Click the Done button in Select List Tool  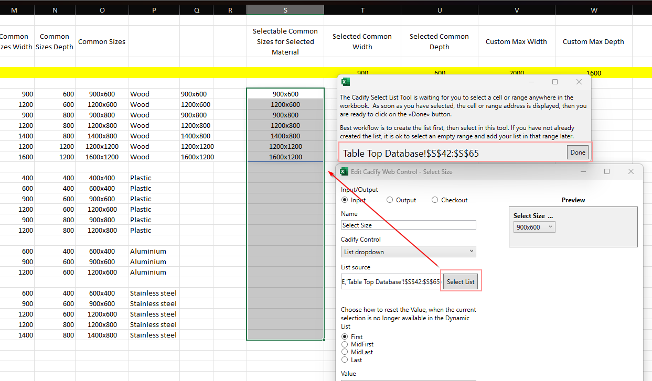point(578,153)
